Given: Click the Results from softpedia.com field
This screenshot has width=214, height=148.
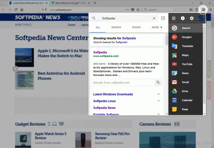Looking at the screenshot, I should coord(123,82).
